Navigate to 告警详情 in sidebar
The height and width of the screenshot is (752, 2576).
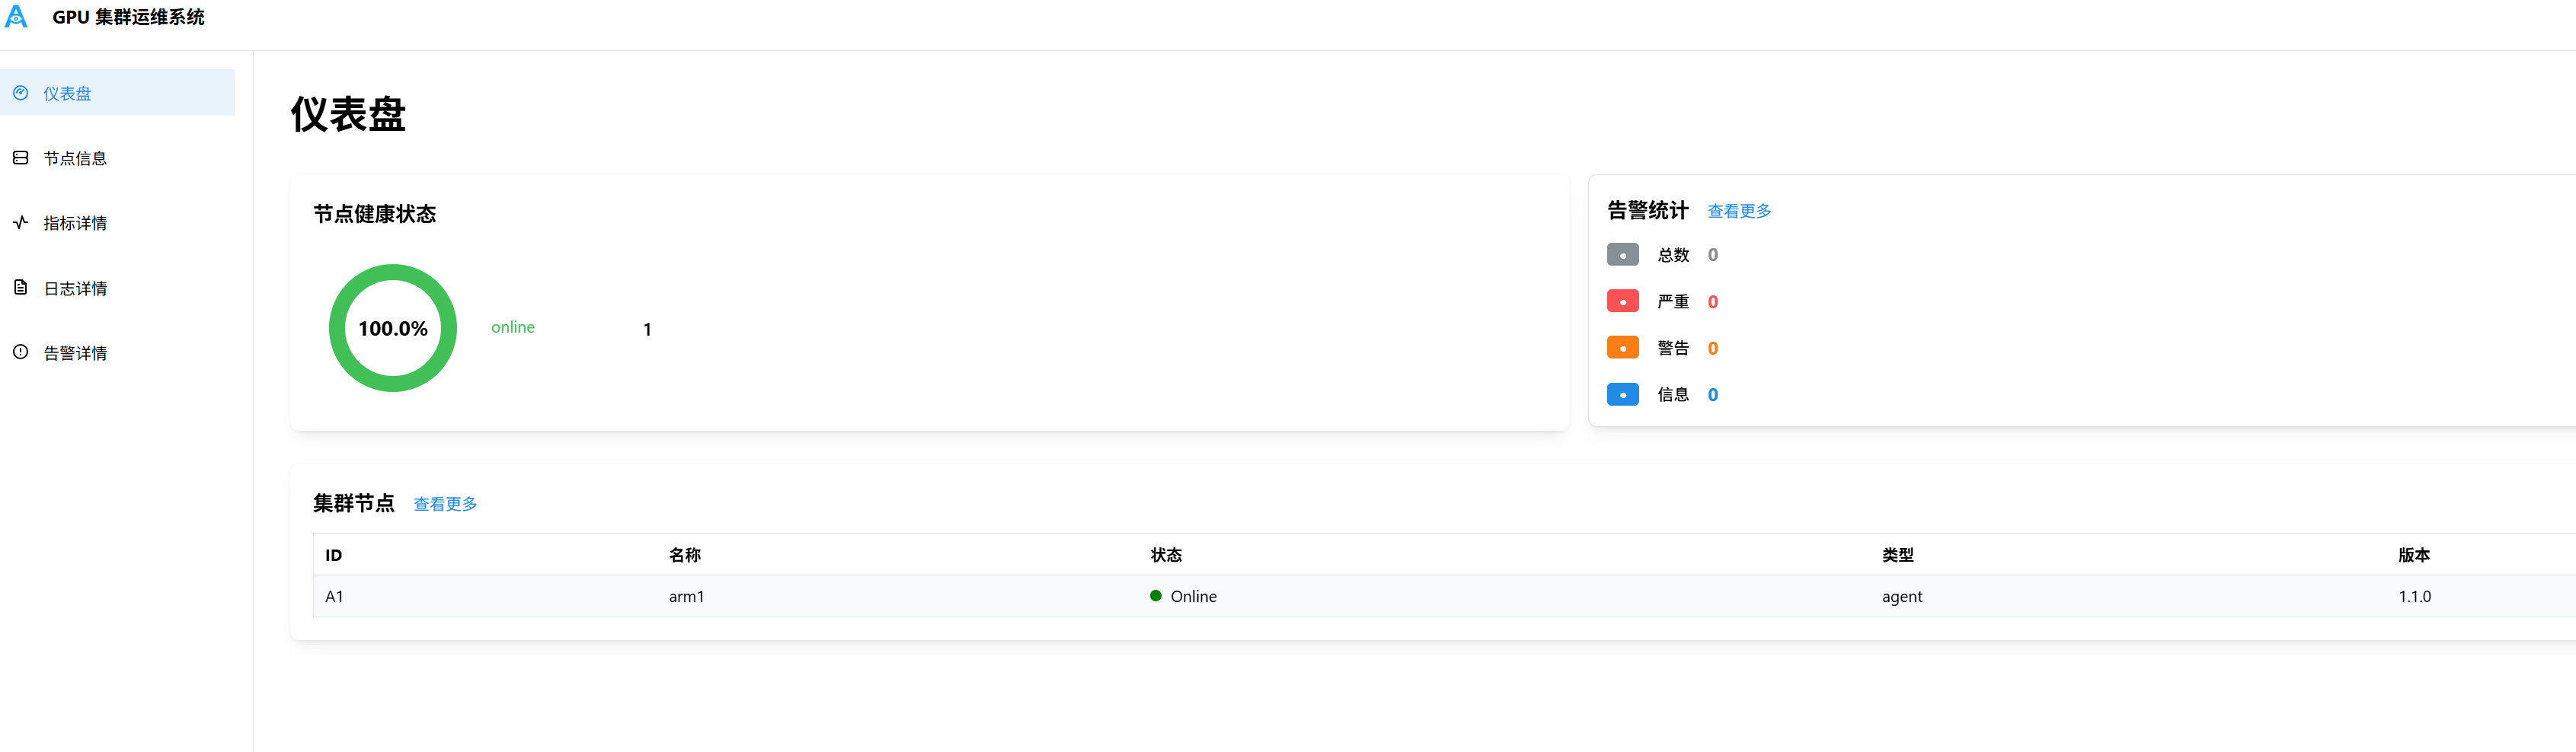click(75, 353)
